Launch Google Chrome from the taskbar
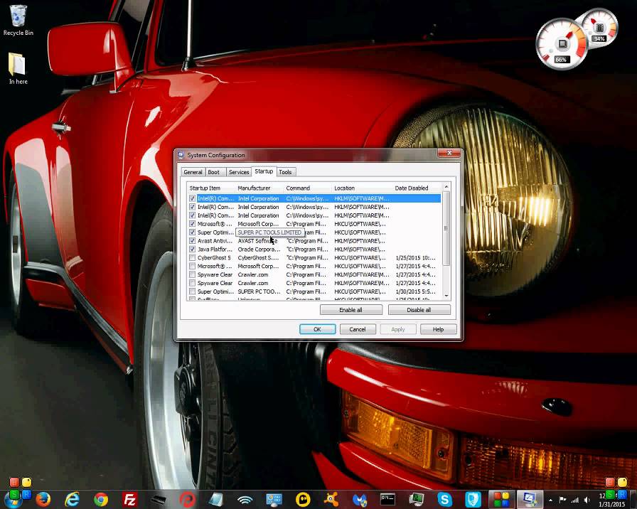 (x=101, y=499)
